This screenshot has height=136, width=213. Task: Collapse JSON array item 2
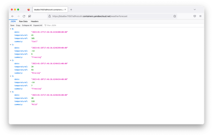(11, 60)
